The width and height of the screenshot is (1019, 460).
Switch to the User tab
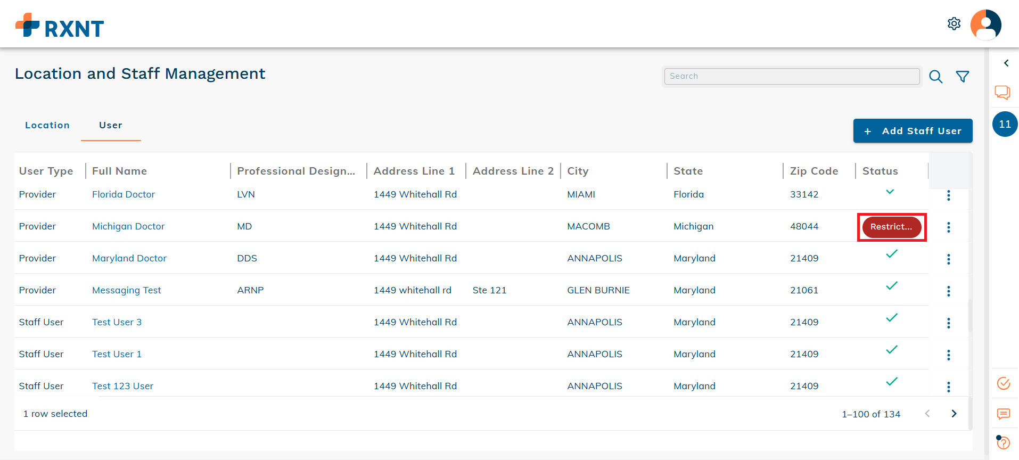click(111, 125)
